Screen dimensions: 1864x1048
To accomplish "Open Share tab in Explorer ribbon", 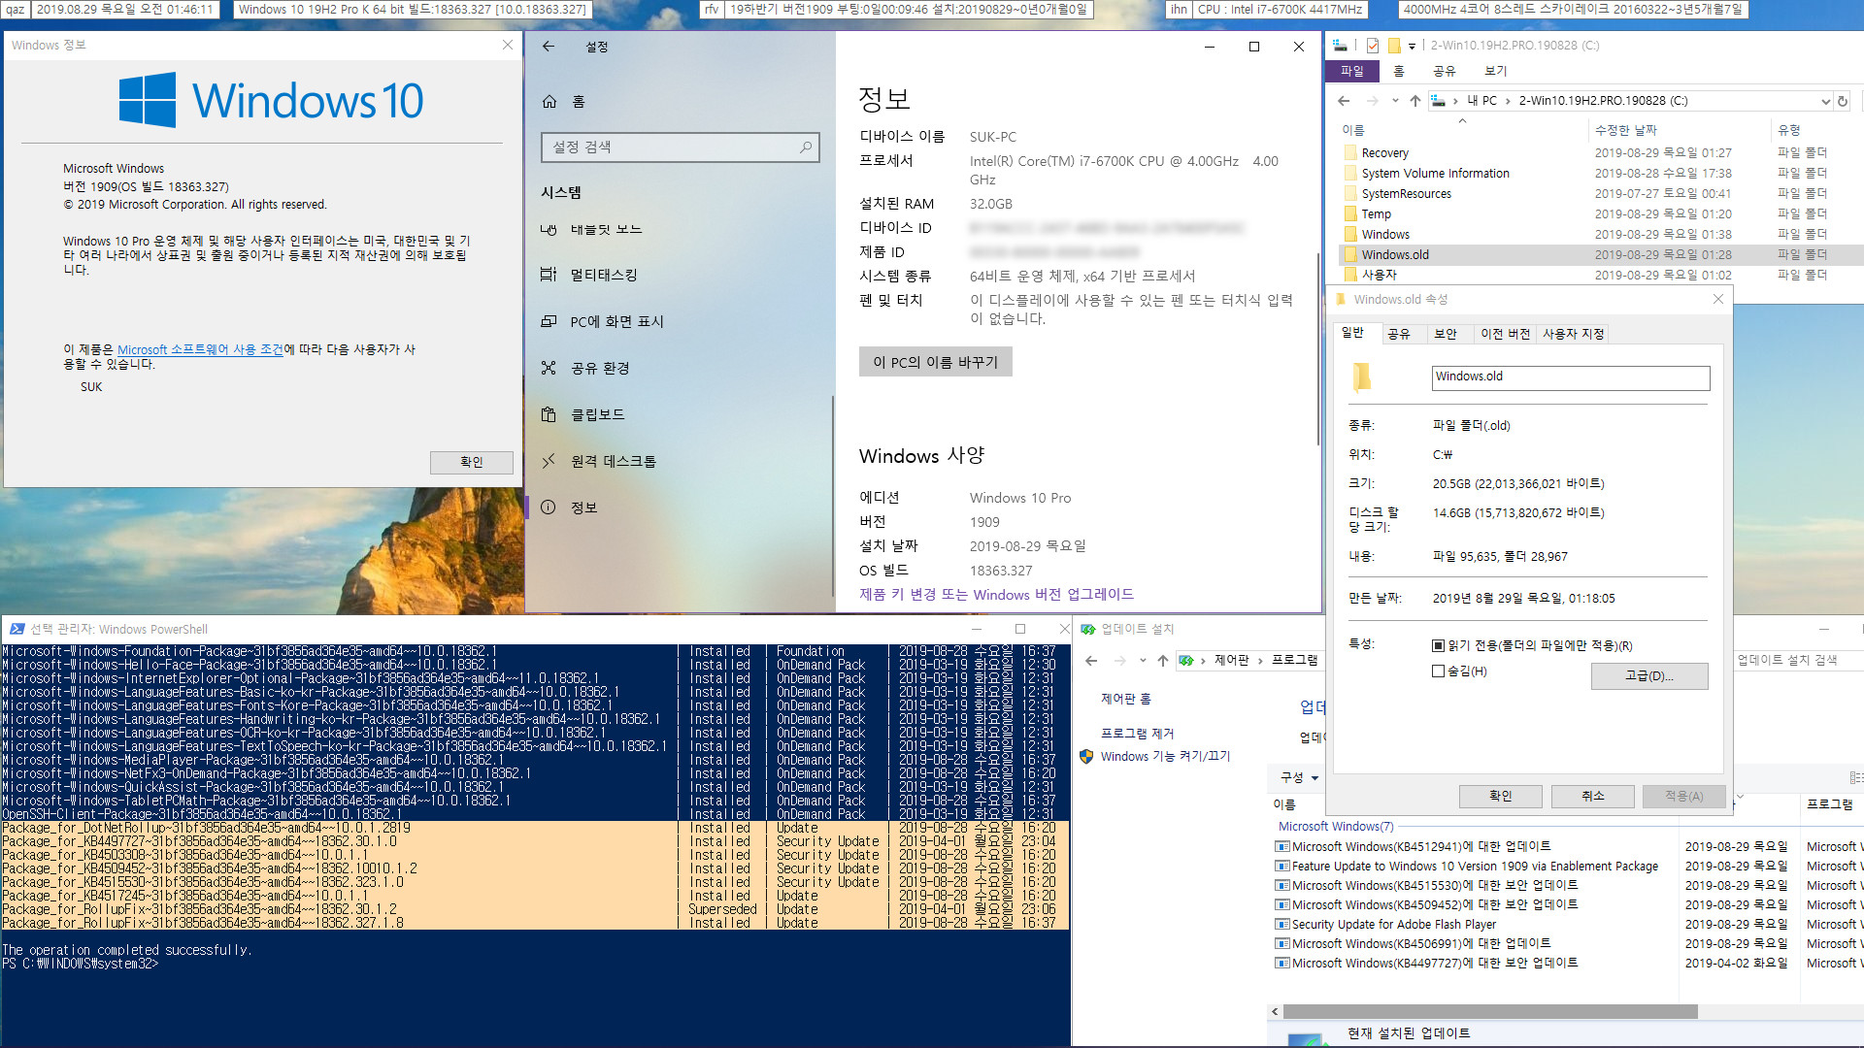I will [1445, 71].
